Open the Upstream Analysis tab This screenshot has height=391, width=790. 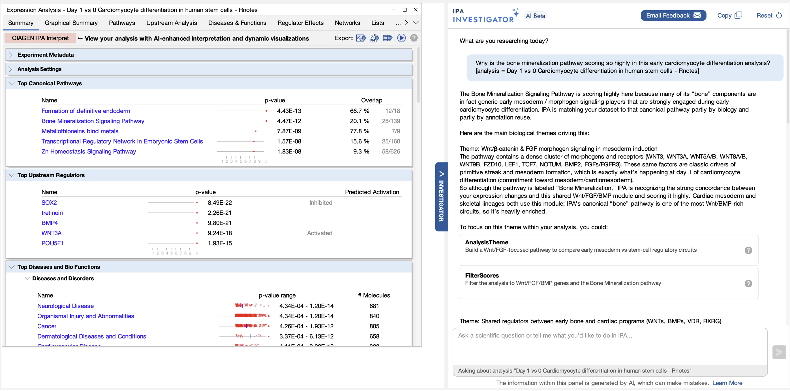(x=172, y=23)
